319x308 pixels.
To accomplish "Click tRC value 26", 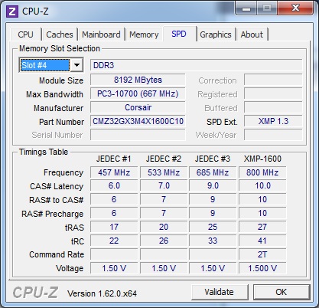I will (x=164, y=241).
